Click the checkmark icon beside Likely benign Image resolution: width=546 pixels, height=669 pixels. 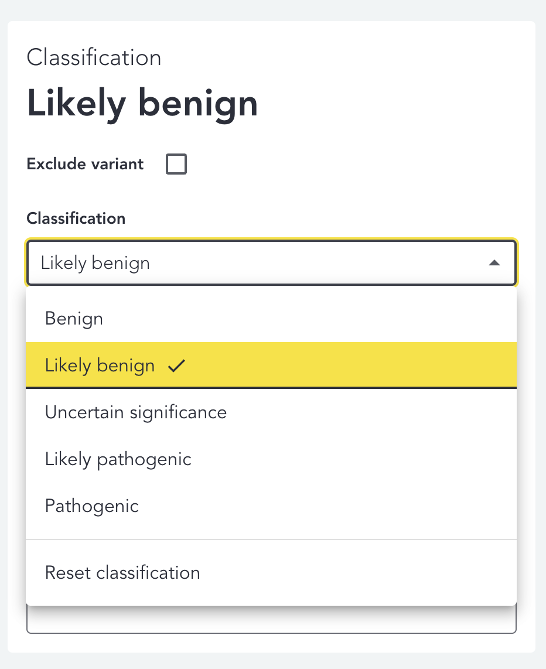pyautogui.click(x=176, y=366)
